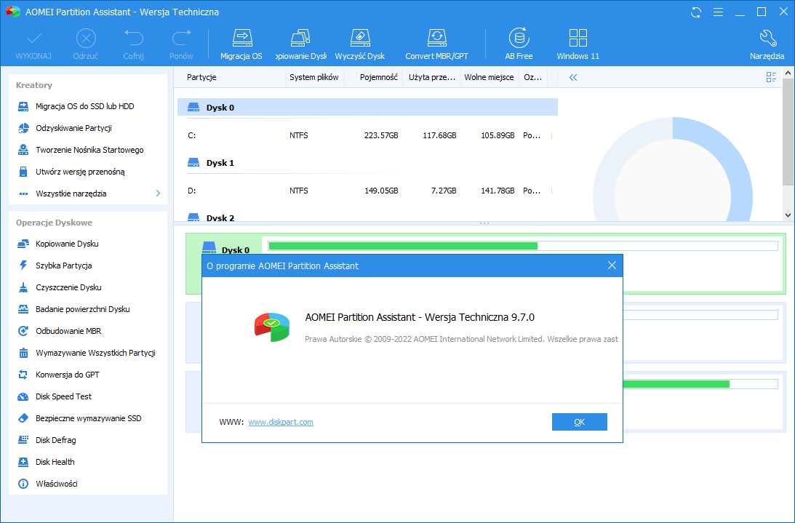Sort by System plików column header
This screenshot has height=523, width=795.
pos(316,77)
